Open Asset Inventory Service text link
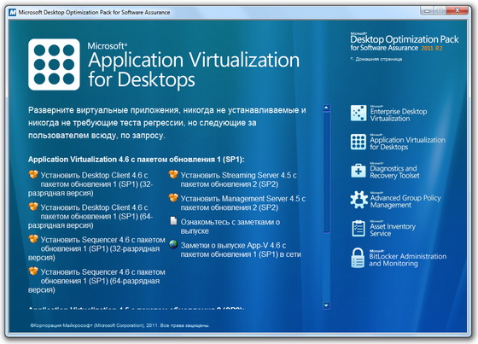Screen dimensions: 478x344 point(393,230)
